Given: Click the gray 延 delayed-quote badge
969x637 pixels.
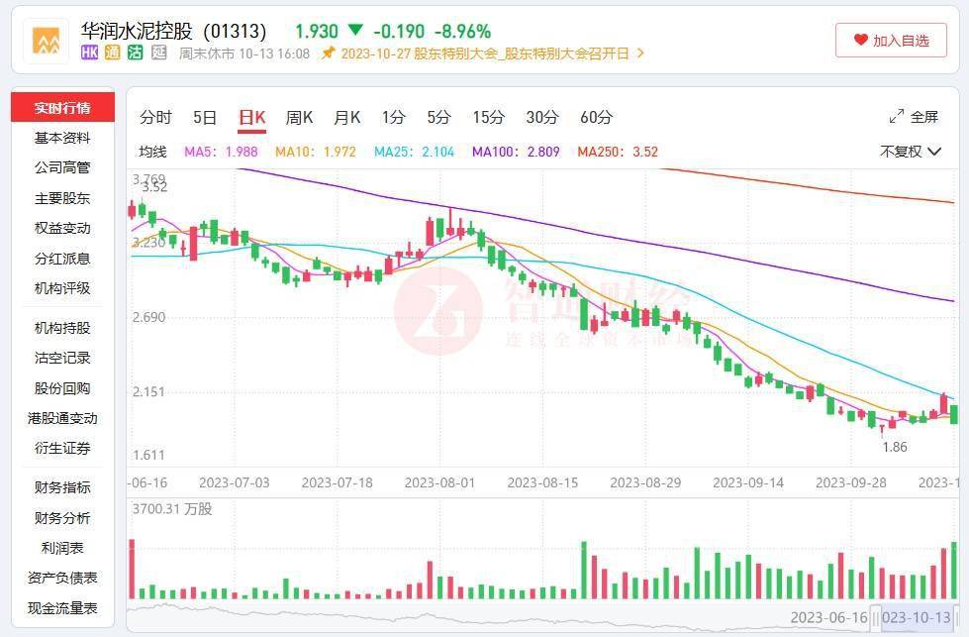Looking at the screenshot, I should [158, 53].
